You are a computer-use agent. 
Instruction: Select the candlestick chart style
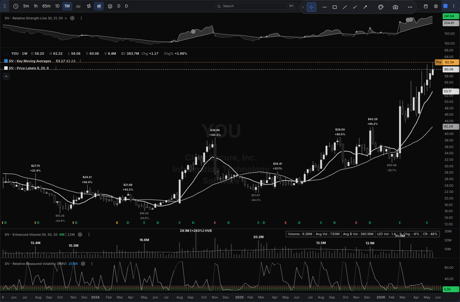pos(99,6)
